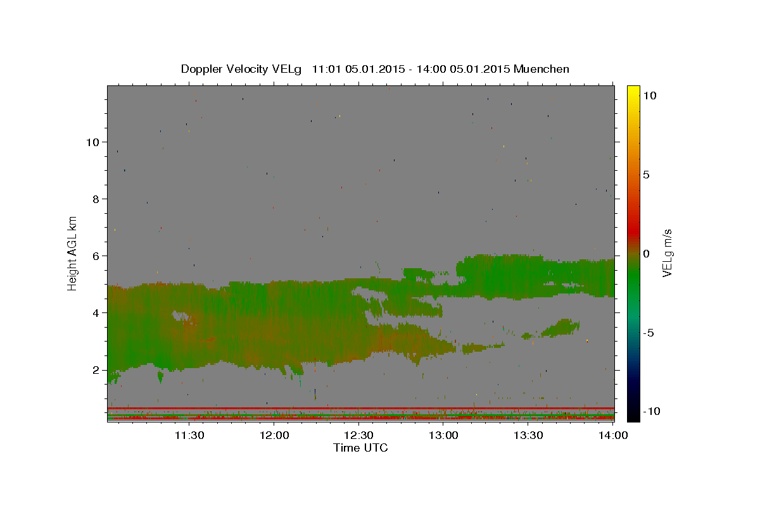The width and height of the screenshot is (760, 506).
Task: Click the colorbar value -10 label
Action: [651, 411]
